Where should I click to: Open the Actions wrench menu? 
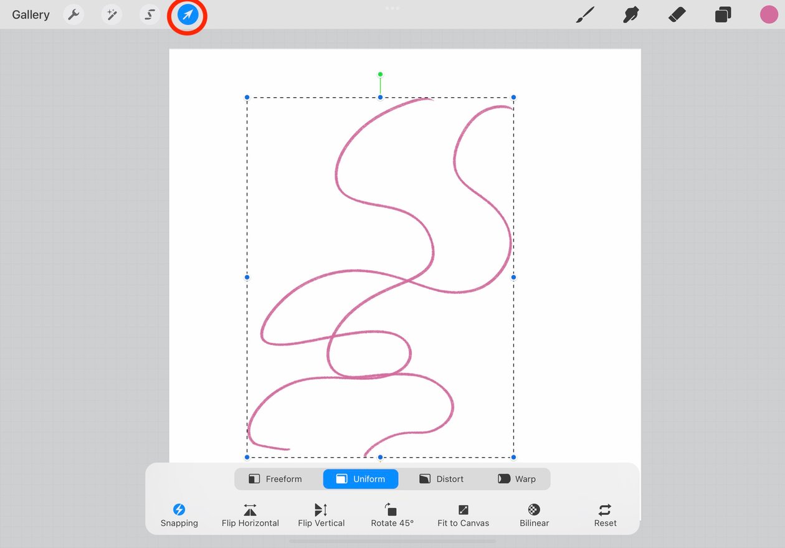coord(74,15)
